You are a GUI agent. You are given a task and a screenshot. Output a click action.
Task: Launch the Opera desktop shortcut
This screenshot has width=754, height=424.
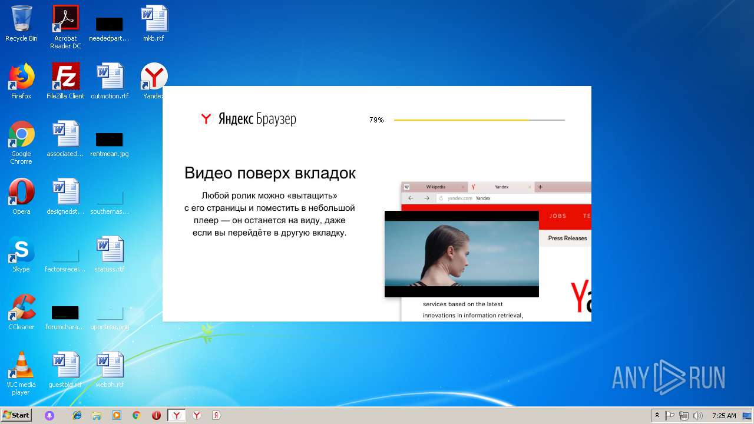point(21,197)
